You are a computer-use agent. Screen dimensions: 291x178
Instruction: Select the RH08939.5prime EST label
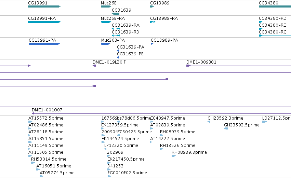pos(177,132)
